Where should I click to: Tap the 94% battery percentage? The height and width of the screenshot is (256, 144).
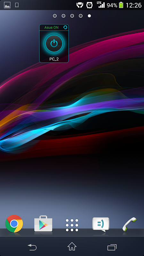tap(112, 5)
